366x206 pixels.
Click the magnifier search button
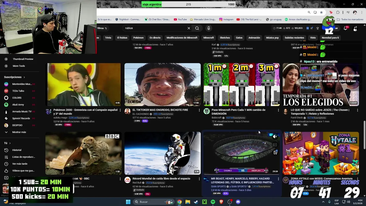point(197,28)
